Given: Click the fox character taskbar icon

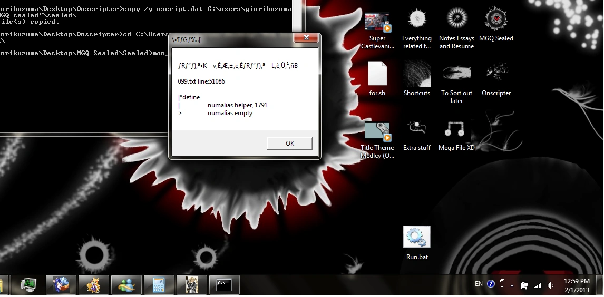Looking at the screenshot, I should coord(94,285).
